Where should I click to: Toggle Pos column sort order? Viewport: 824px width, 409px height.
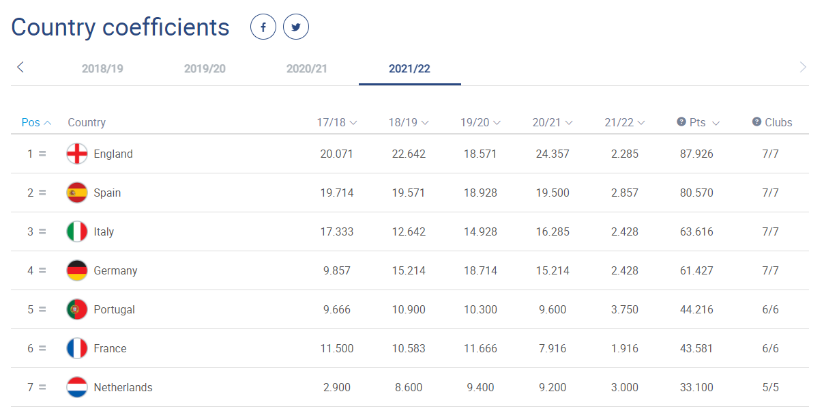(x=36, y=123)
